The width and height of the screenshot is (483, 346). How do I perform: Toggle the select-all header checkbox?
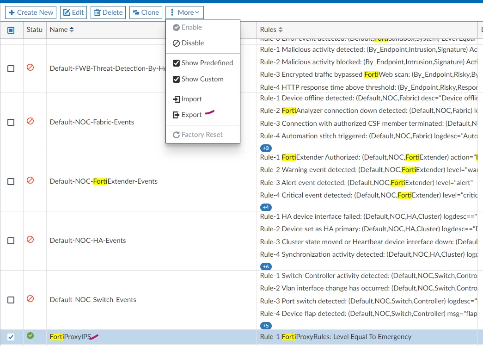pos(11,30)
